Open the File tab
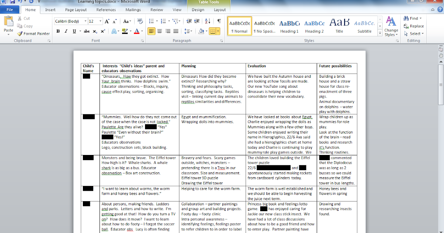The height and width of the screenshot is (233, 444). [10, 10]
